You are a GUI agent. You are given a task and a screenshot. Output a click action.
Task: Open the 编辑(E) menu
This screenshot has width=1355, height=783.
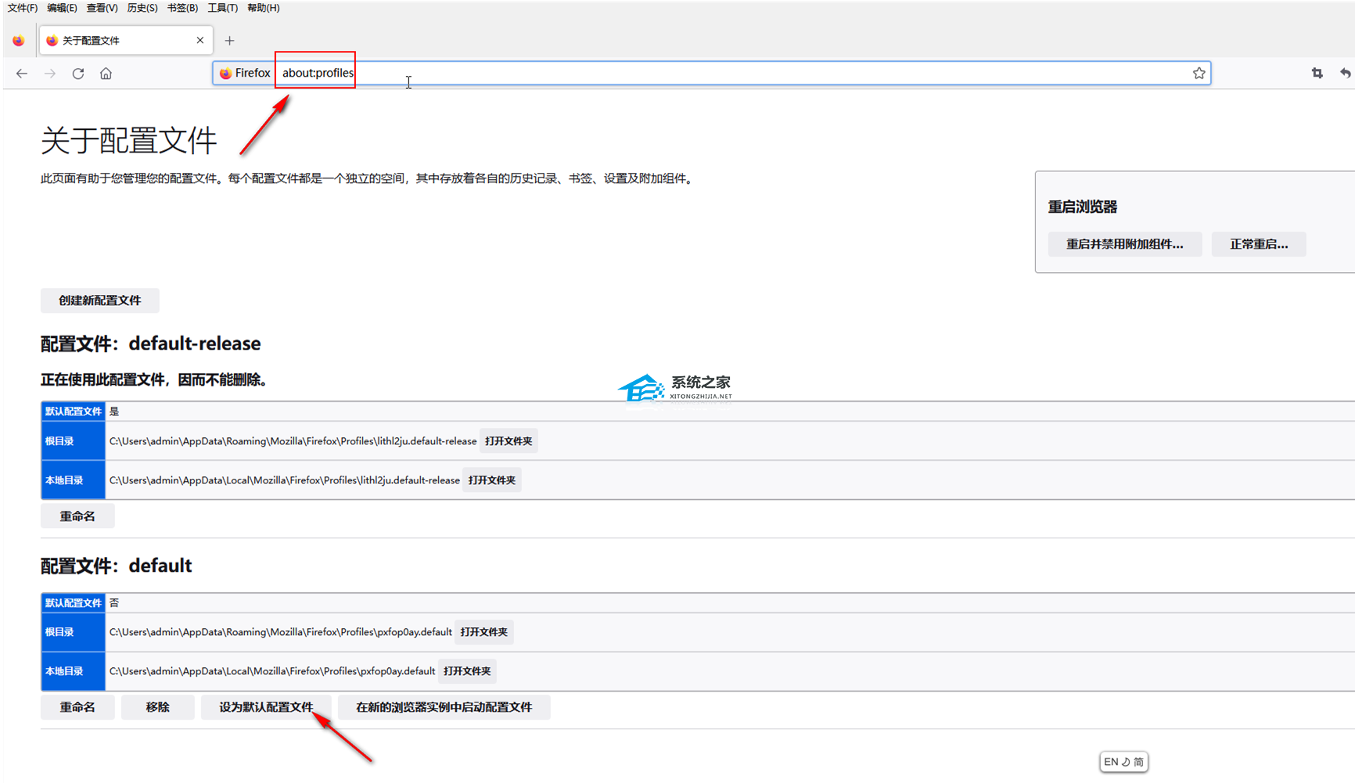tap(62, 8)
